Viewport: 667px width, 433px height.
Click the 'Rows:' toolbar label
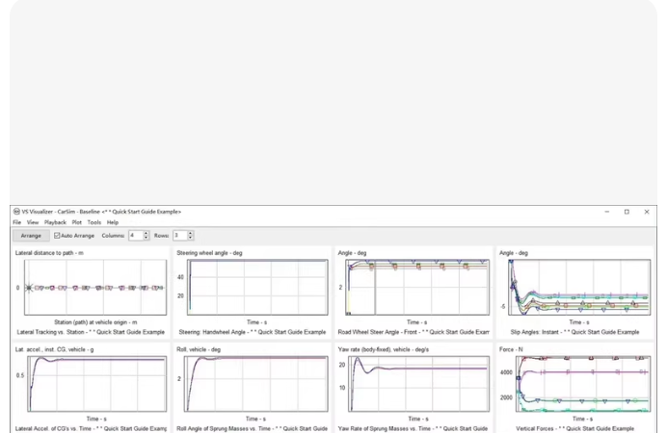(x=161, y=236)
